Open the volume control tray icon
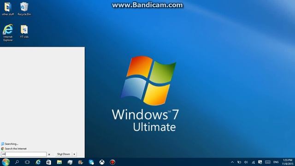 coord(246,162)
